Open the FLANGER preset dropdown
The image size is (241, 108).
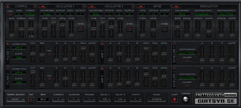coord(74,99)
